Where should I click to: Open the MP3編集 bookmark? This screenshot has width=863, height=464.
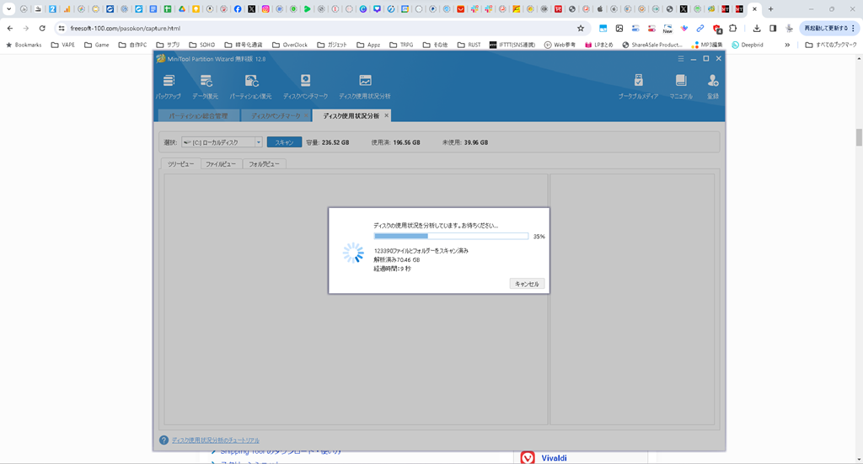point(707,45)
